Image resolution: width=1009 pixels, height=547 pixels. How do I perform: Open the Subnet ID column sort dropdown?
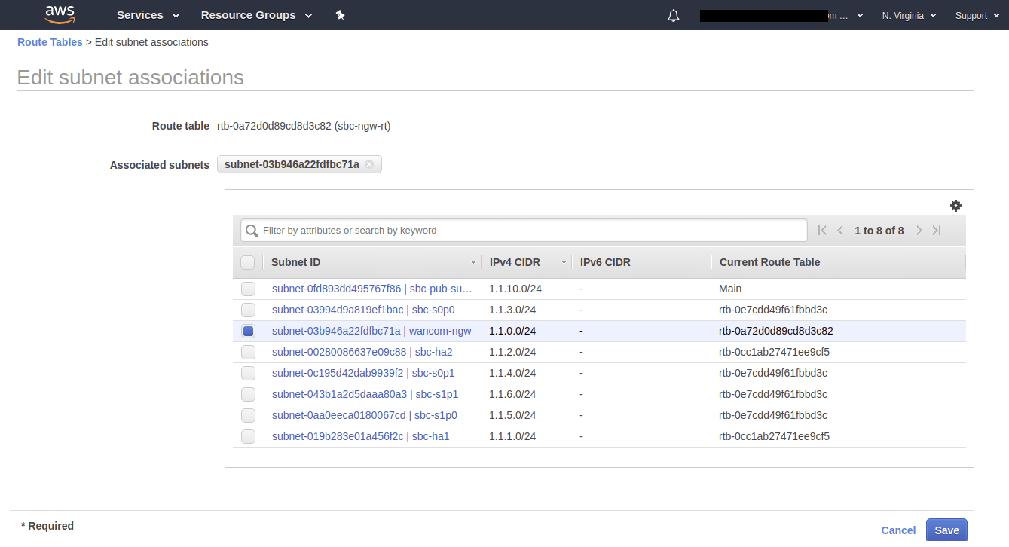pos(473,261)
